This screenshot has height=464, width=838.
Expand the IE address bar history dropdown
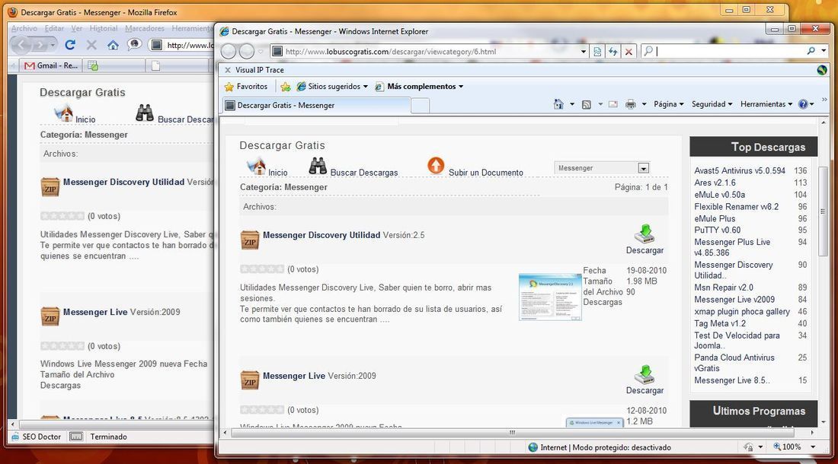(x=584, y=51)
